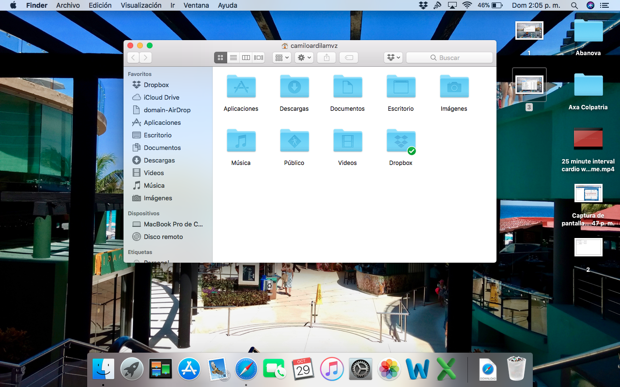Screen dimensions: 620x387
Task: Switch to list view mode
Action: click(x=233, y=58)
